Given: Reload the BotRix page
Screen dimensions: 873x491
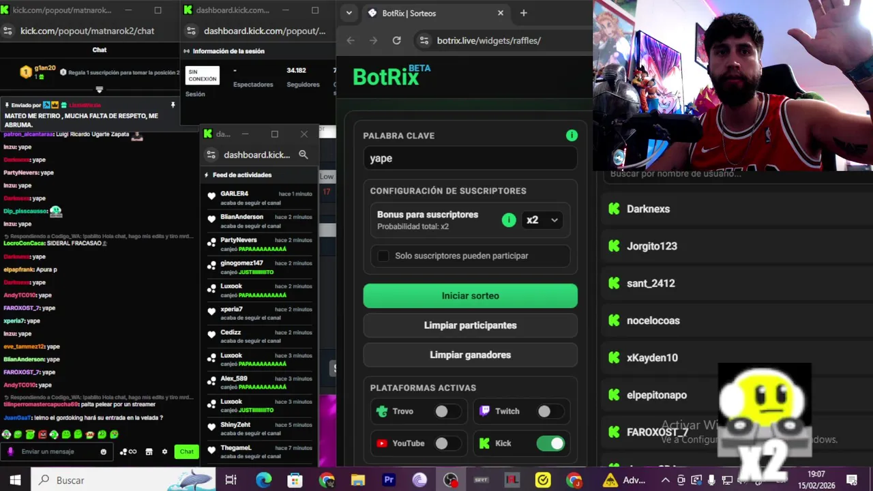Looking at the screenshot, I should (x=396, y=40).
